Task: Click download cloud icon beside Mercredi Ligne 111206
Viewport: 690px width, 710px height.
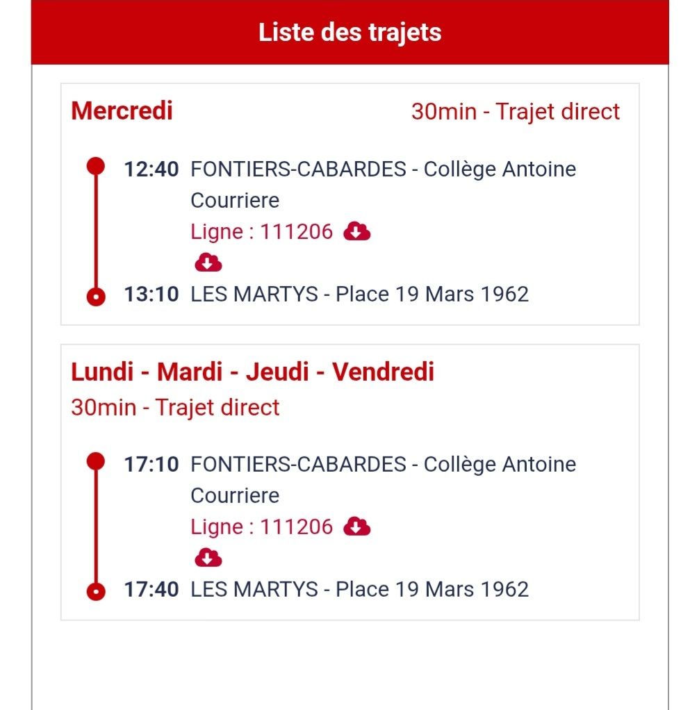Action: (x=356, y=231)
